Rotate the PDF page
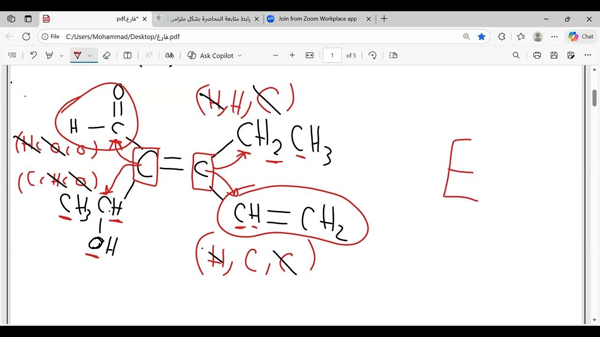The image size is (600, 337). point(373,55)
